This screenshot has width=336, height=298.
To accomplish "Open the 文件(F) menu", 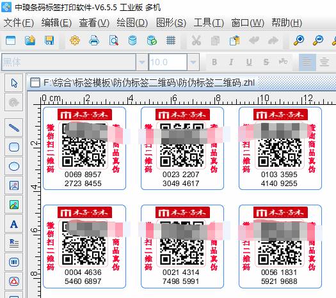I will [x=19, y=22].
